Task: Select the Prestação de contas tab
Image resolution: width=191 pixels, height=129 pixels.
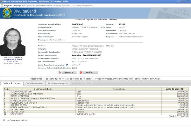Action: click(81, 83)
